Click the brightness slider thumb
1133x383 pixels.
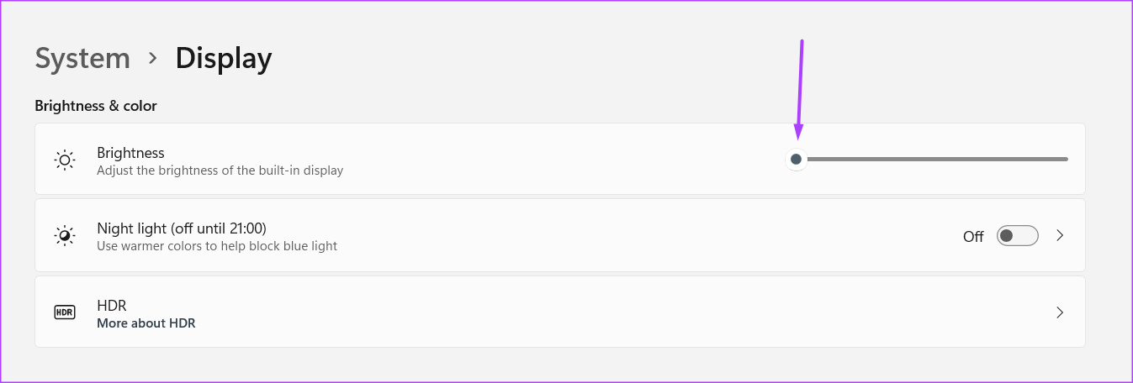click(796, 159)
